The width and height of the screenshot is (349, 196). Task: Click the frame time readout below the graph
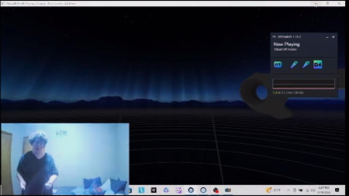coord(288,93)
